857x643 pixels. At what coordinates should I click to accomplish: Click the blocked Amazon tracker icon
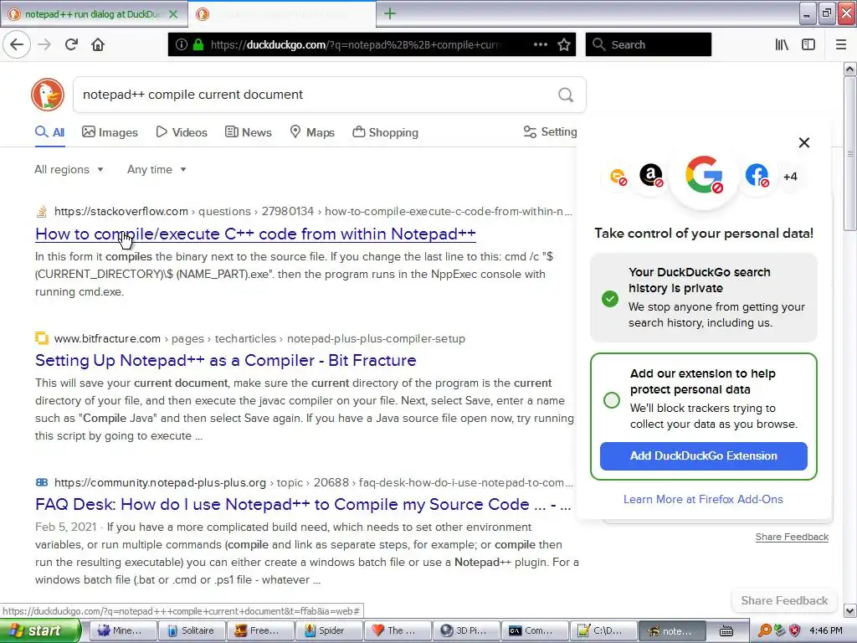point(651,176)
